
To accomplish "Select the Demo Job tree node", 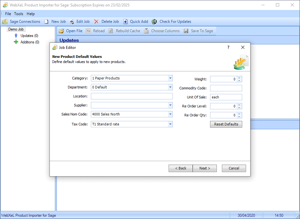I will [16, 29].
